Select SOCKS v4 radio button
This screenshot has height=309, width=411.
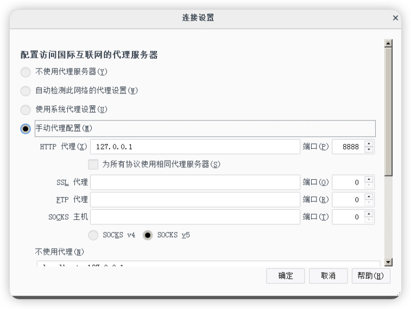(93, 235)
